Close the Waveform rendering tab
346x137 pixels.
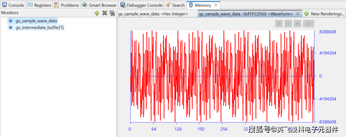click(298, 14)
